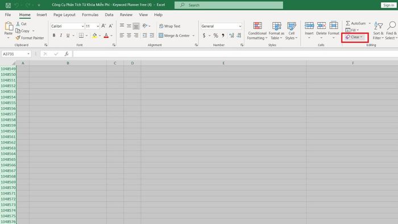Image resolution: width=398 pixels, height=224 pixels.
Task: Open the Name Box dropdown arrow
Action: tap(28, 54)
